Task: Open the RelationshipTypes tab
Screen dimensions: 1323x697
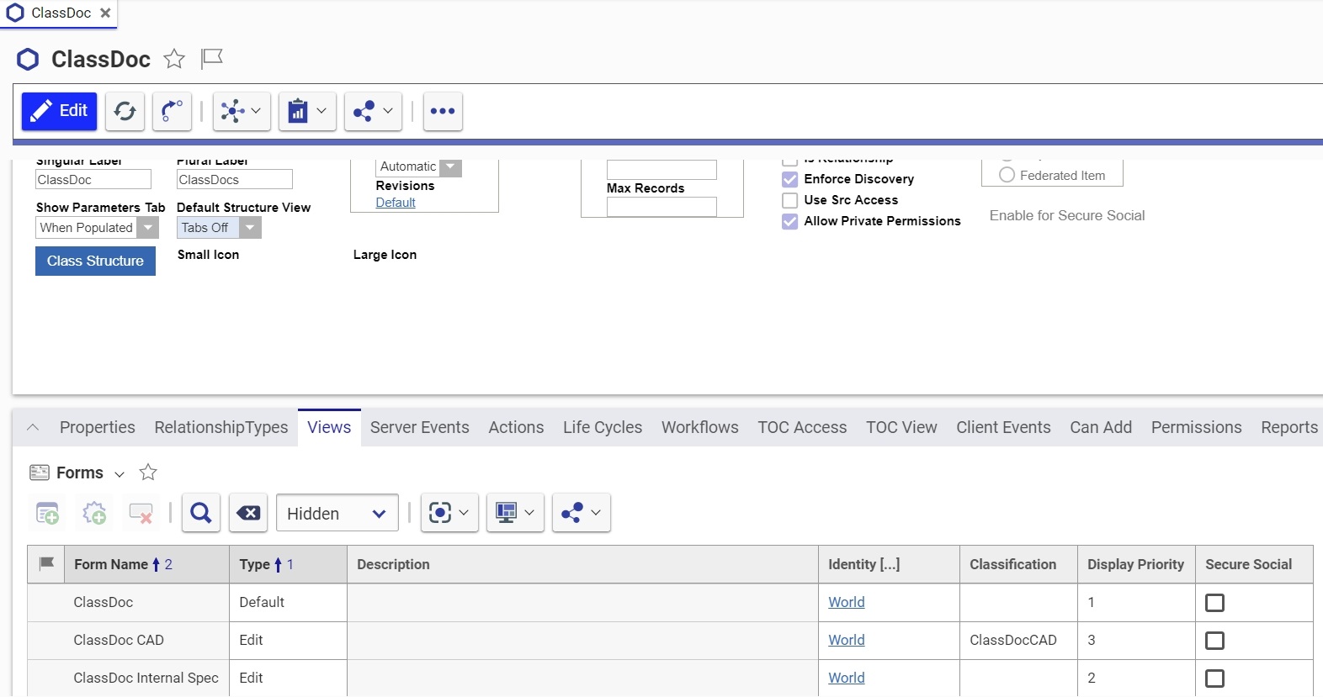Action: click(x=221, y=427)
